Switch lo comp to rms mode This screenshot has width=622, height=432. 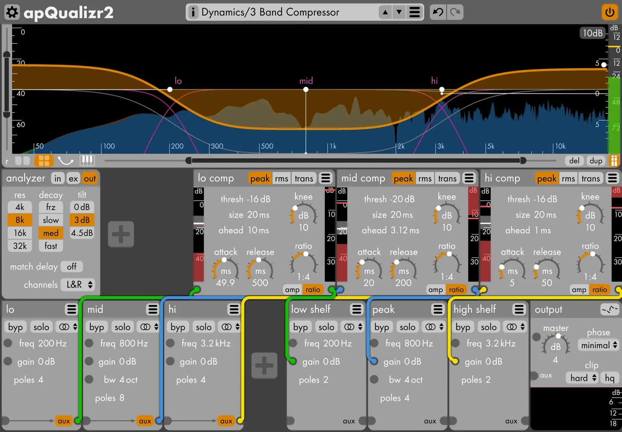281,178
